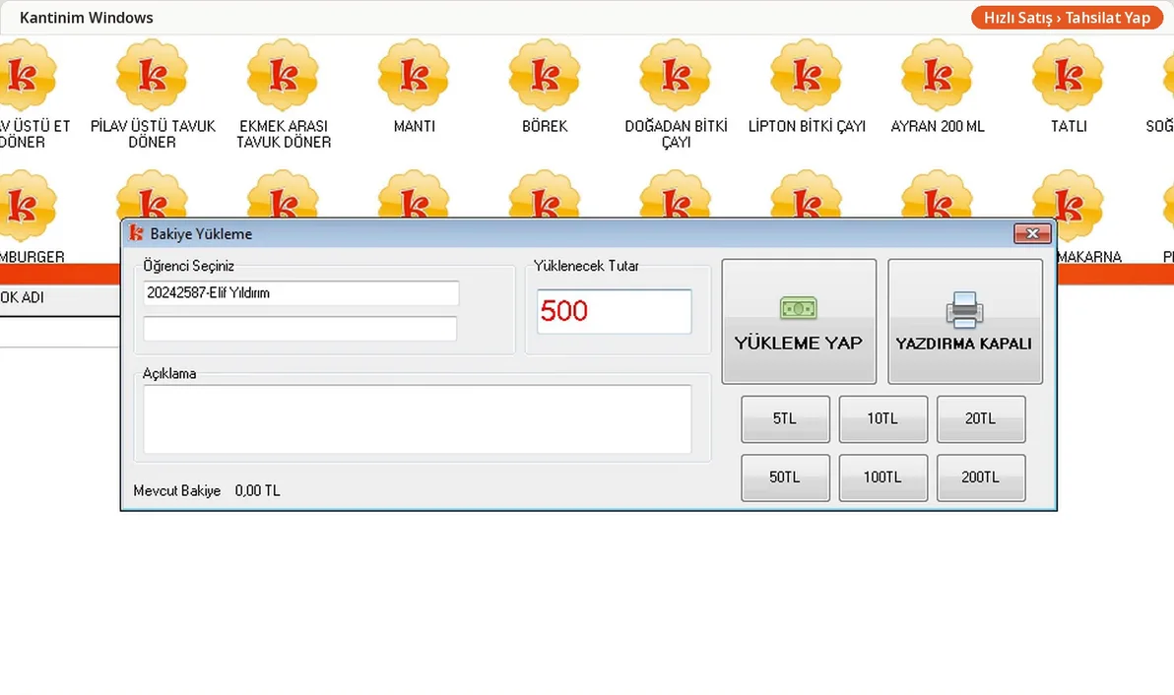Viewport: 1174px width, 695px height.
Task: Click the Öğrenci Seçiniz label
Action: [x=189, y=266]
